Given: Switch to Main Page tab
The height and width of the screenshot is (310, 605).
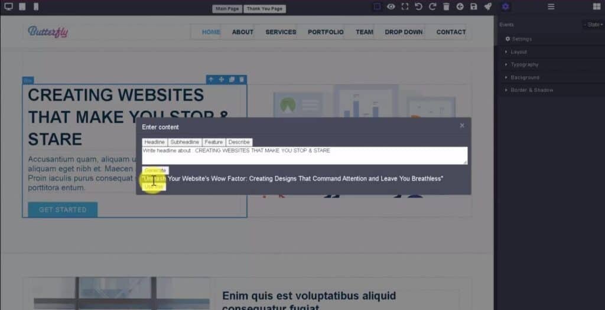Looking at the screenshot, I should pyautogui.click(x=227, y=8).
